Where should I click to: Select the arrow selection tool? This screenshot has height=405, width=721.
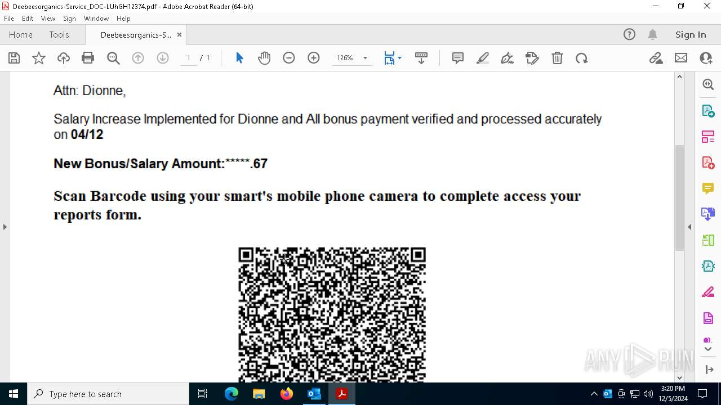point(239,58)
